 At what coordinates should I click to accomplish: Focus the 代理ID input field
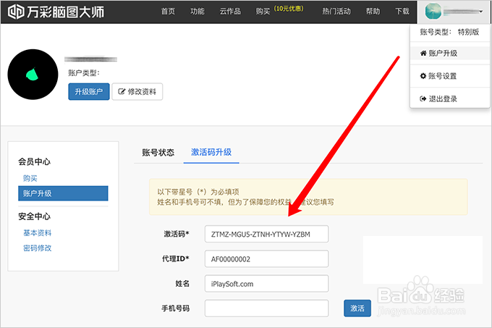click(267, 258)
